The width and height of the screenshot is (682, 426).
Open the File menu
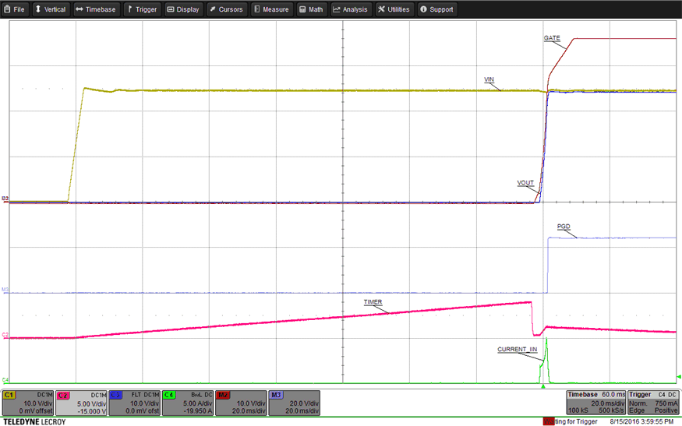(16, 9)
